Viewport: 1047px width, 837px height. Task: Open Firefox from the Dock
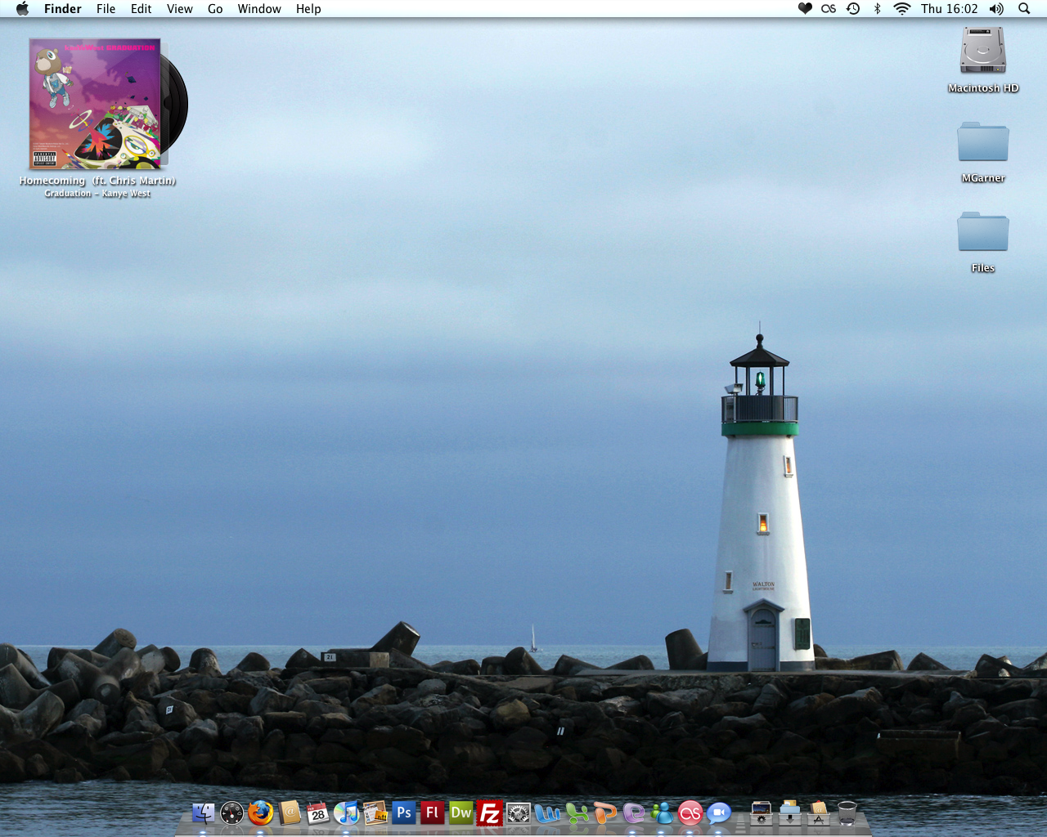[x=261, y=813]
